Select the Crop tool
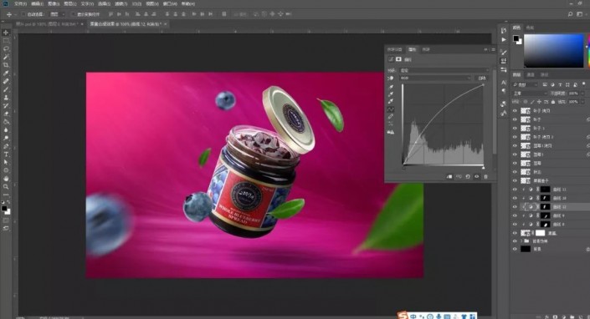Image resolution: width=590 pixels, height=319 pixels. [x=6, y=65]
